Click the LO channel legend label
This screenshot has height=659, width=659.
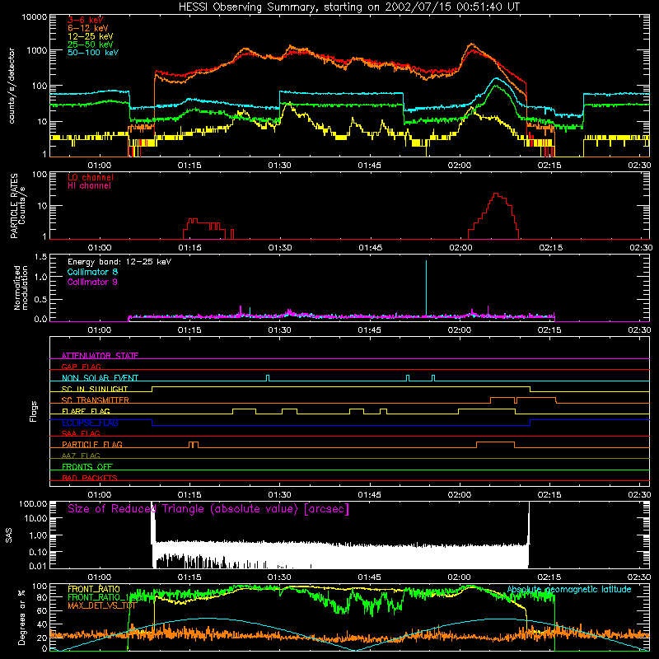[x=91, y=177]
